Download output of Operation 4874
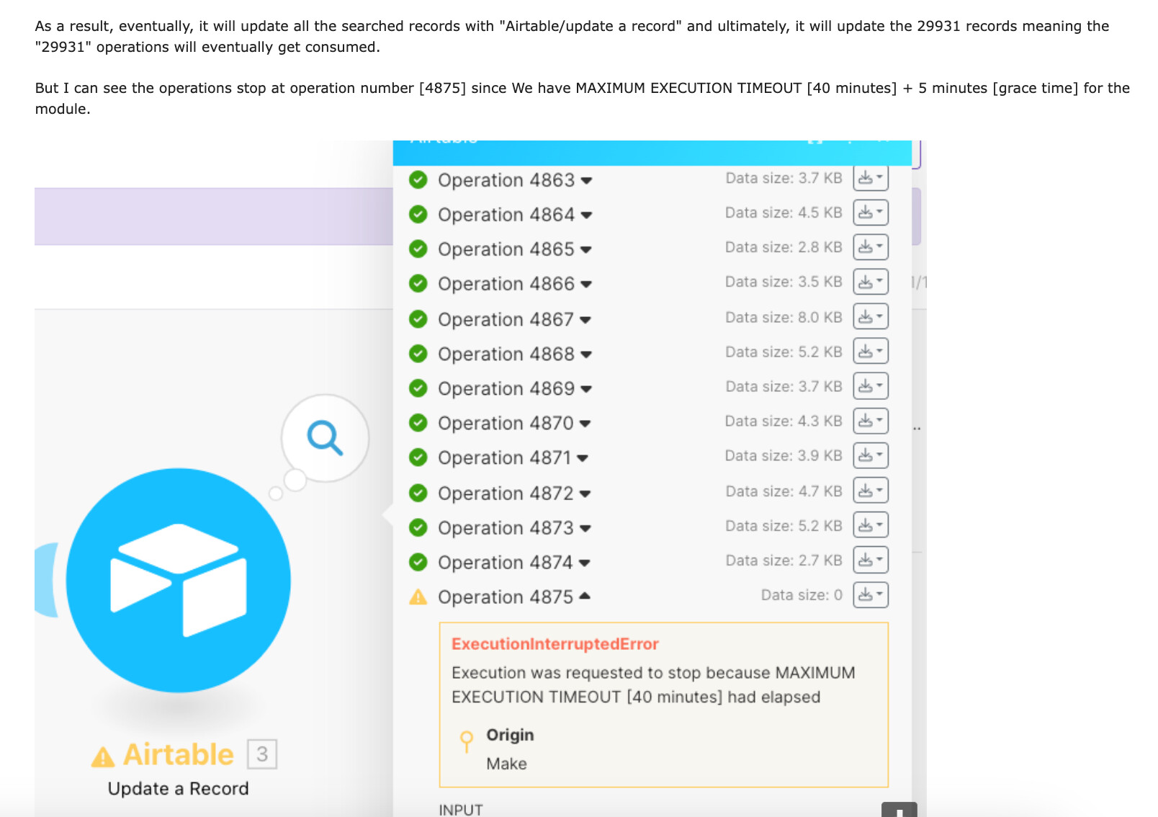 pyautogui.click(x=871, y=560)
